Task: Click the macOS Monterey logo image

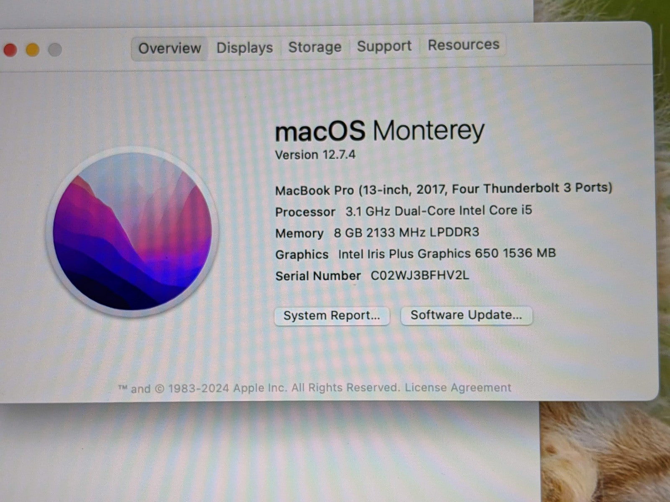Action: tap(132, 231)
